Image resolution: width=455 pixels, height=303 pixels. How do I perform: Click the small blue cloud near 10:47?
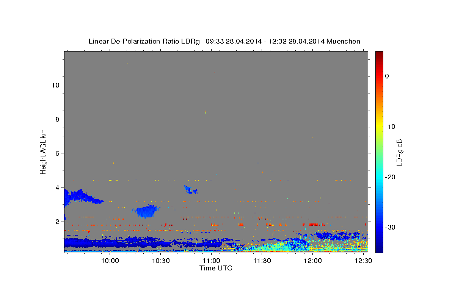190,190
